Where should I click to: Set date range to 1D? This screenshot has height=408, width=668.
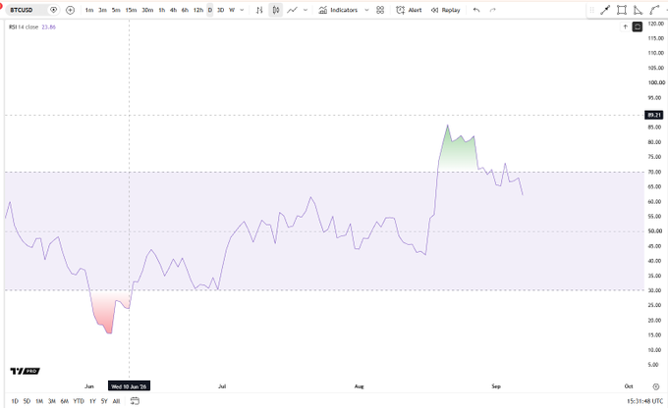15,401
